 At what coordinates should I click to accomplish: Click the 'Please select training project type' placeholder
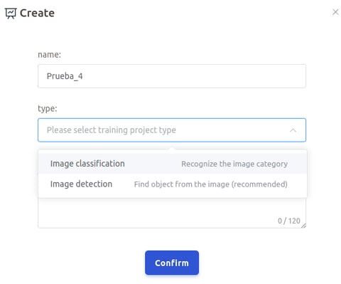tap(112, 130)
